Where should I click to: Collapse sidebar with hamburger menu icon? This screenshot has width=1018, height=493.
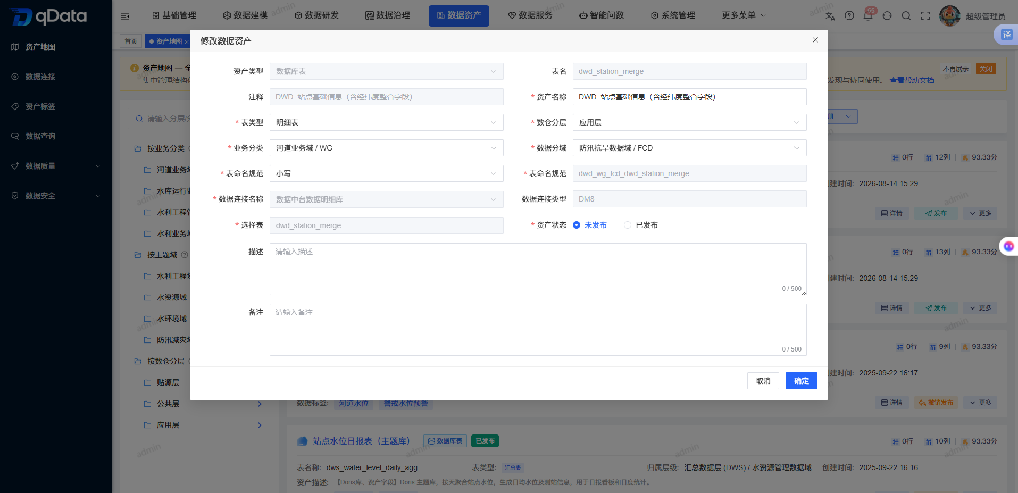click(125, 16)
